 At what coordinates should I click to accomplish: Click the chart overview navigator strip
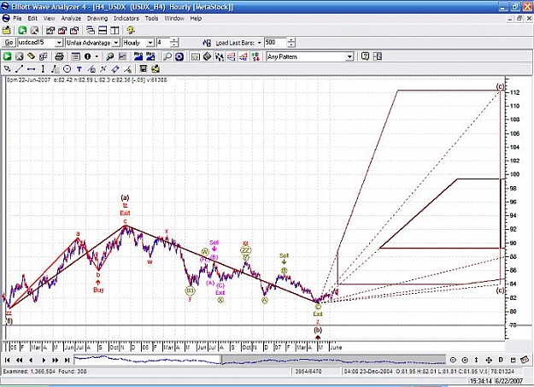click(260, 360)
